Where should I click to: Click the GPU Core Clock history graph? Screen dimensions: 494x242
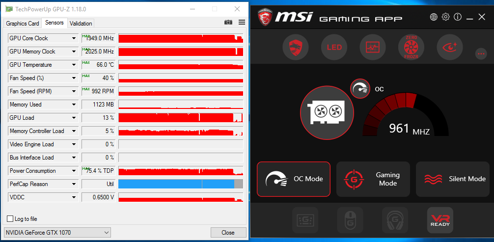181,38
